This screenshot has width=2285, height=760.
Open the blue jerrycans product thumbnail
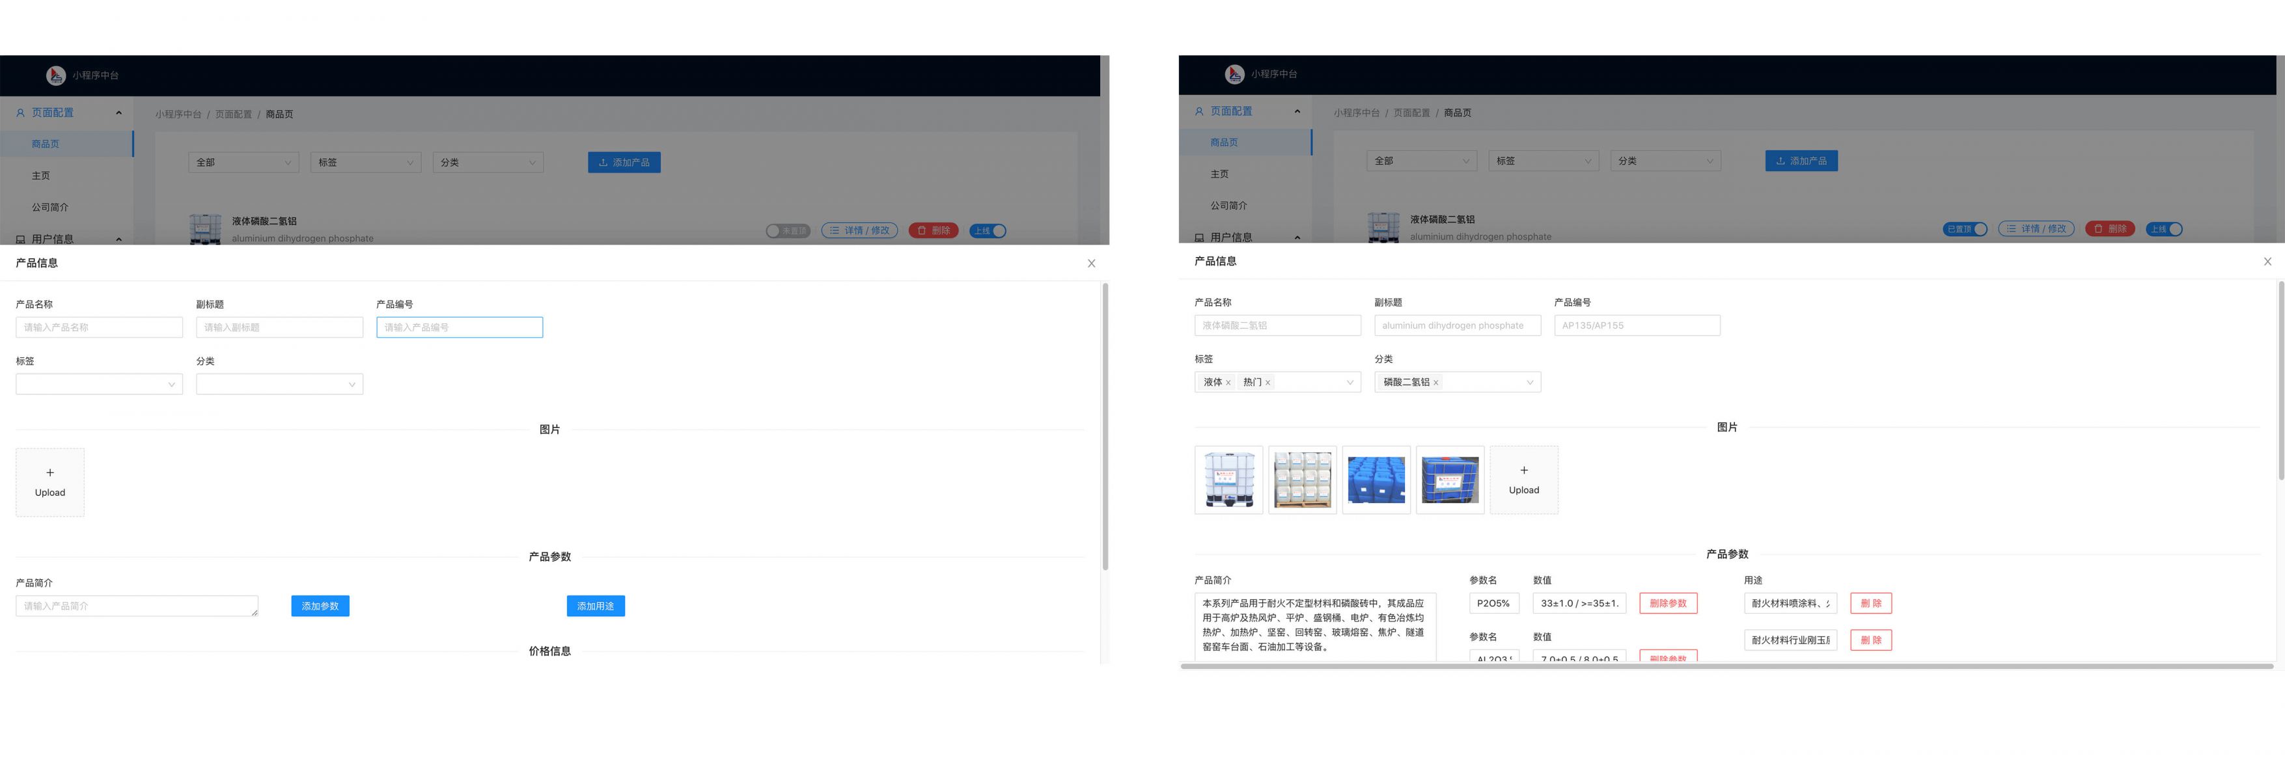pyautogui.click(x=1376, y=480)
